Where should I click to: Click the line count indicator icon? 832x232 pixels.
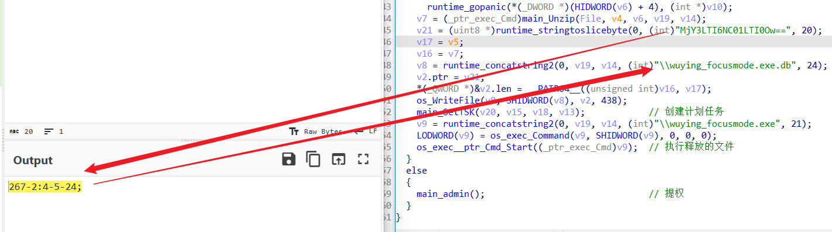(49, 131)
